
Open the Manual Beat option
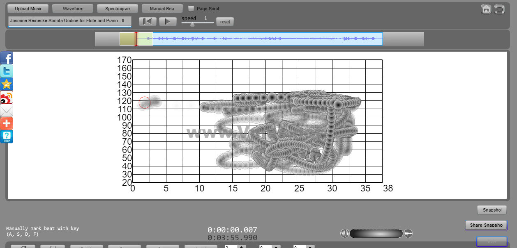[x=162, y=9]
